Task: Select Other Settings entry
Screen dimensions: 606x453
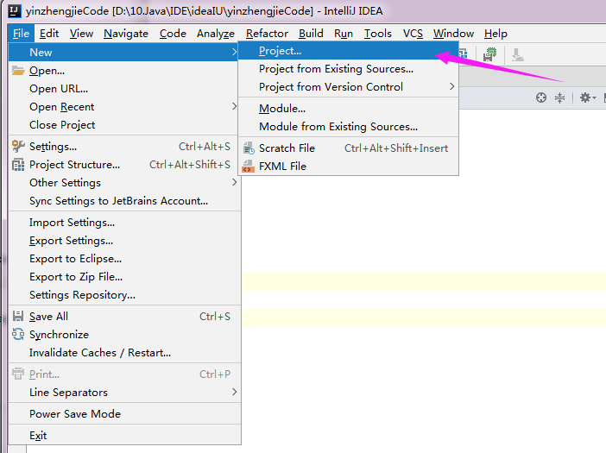Action: (124, 183)
